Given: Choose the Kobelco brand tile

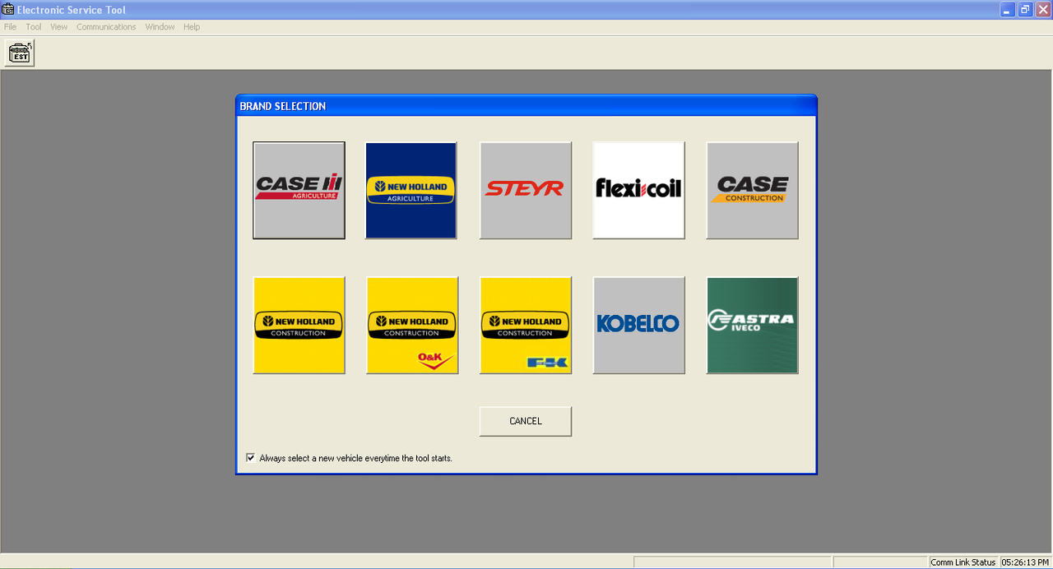Looking at the screenshot, I should [x=638, y=325].
